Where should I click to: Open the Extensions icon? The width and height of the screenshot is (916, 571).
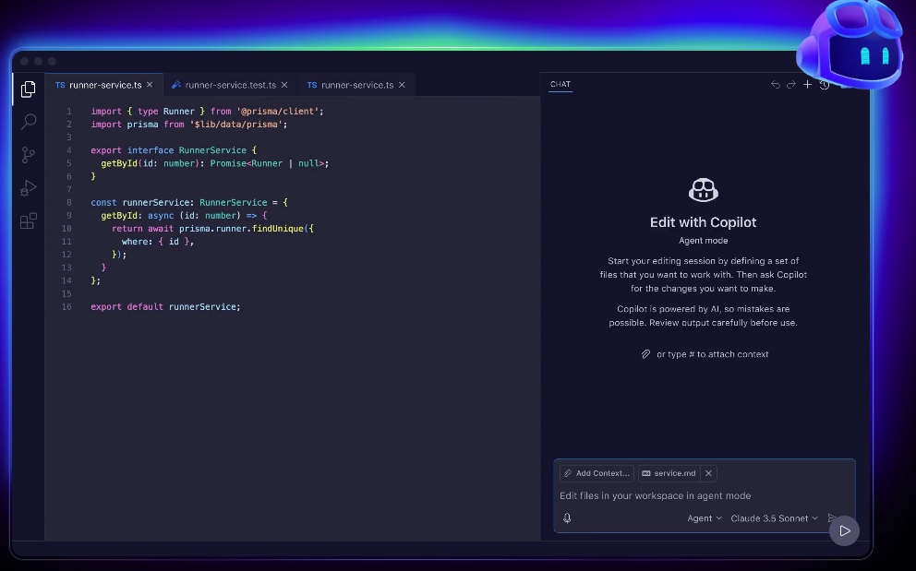tap(28, 220)
